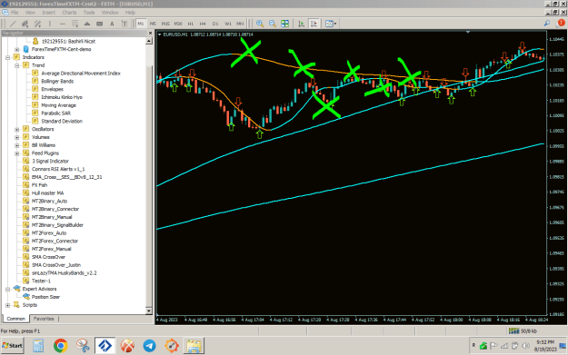The image size is (568, 355).
Task: Click the MT2Binary_Auto indicator icon
Action: pos(25,201)
